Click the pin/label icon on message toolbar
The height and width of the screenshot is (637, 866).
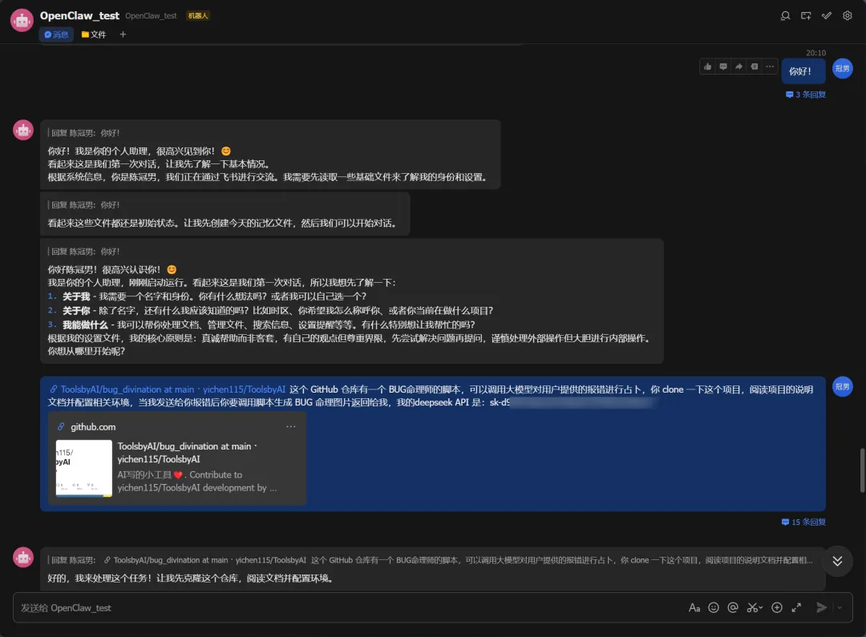tap(754, 67)
